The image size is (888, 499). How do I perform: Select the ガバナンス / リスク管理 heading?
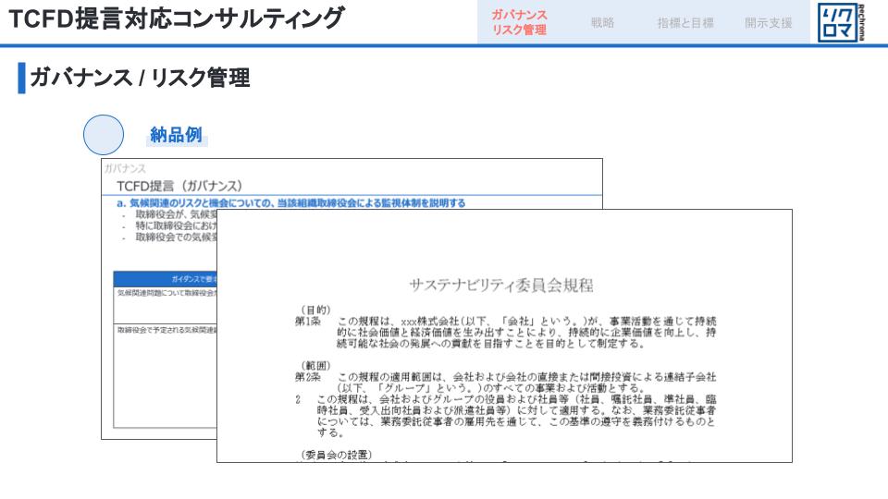pyautogui.click(x=140, y=78)
